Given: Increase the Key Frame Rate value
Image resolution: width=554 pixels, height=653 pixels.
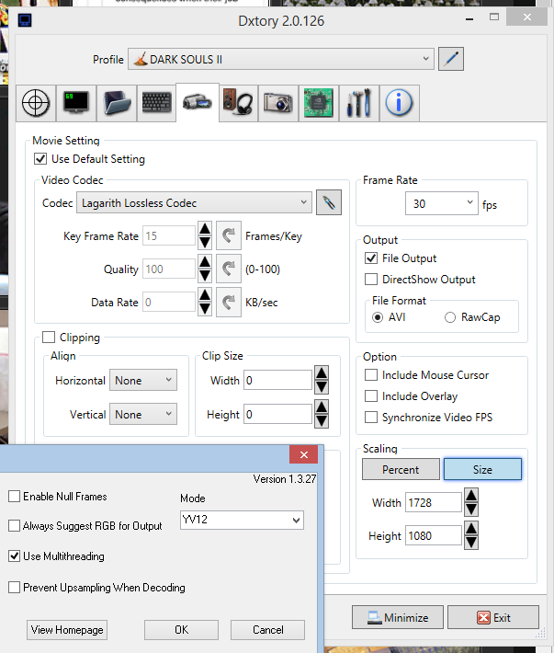Looking at the screenshot, I should [x=205, y=229].
